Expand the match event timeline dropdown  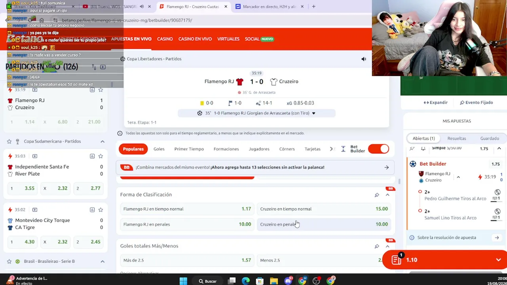[313, 113]
